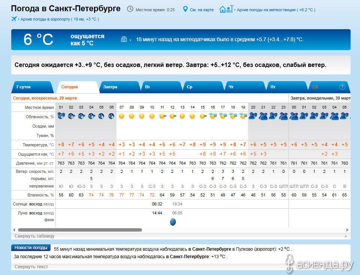
Task: Click the scrollbar right arrow
Action: tap(348, 230)
